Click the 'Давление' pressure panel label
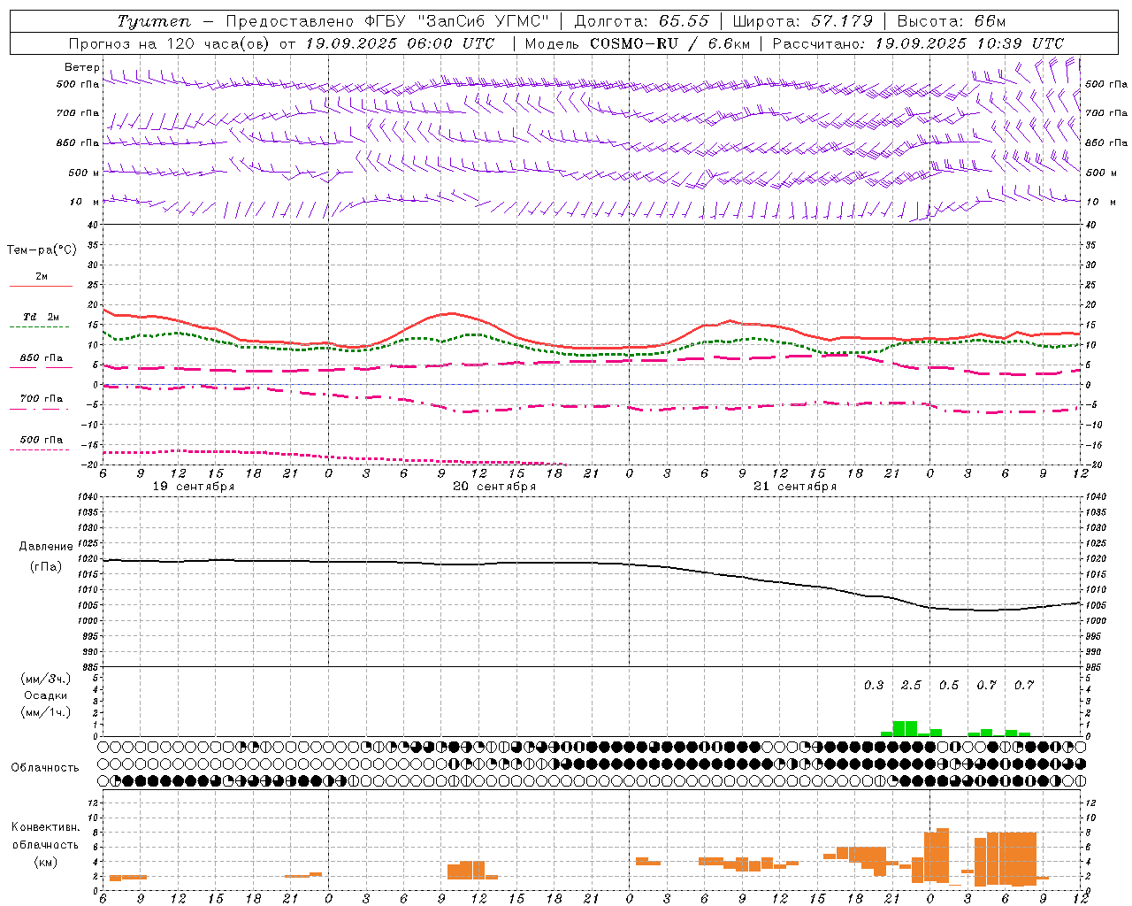 tap(46, 547)
